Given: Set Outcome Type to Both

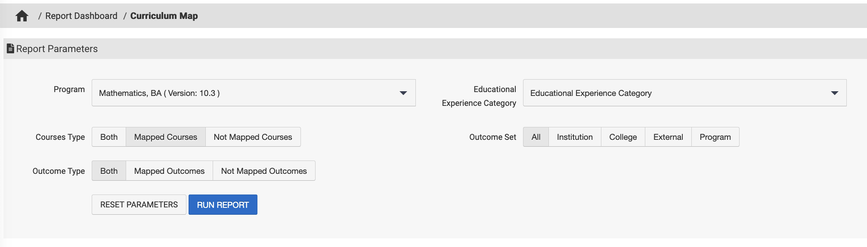Looking at the screenshot, I should click(x=109, y=171).
